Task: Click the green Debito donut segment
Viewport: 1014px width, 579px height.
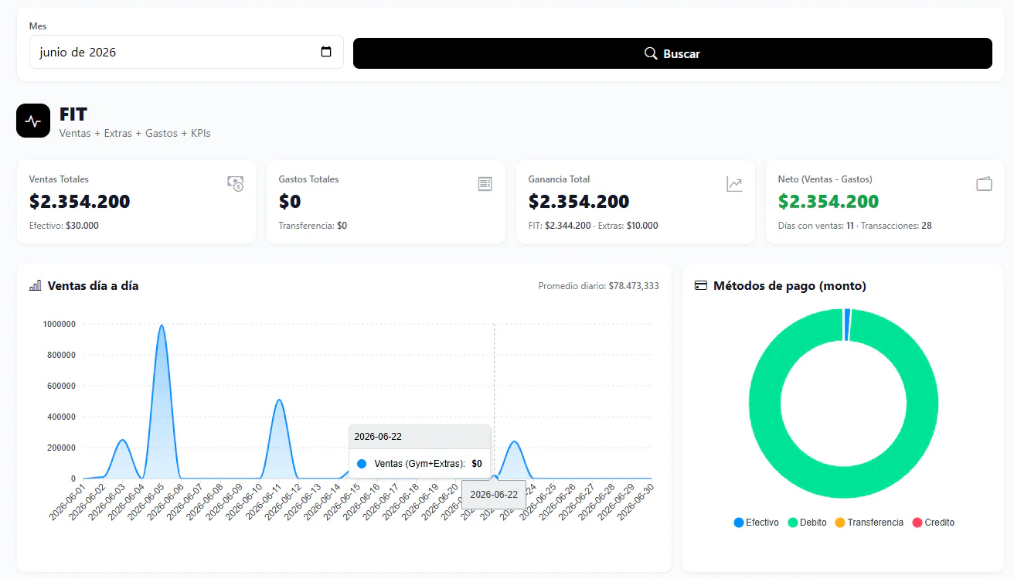Action: click(x=843, y=483)
